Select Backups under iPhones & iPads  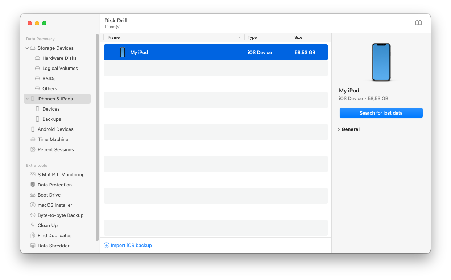[52, 119]
